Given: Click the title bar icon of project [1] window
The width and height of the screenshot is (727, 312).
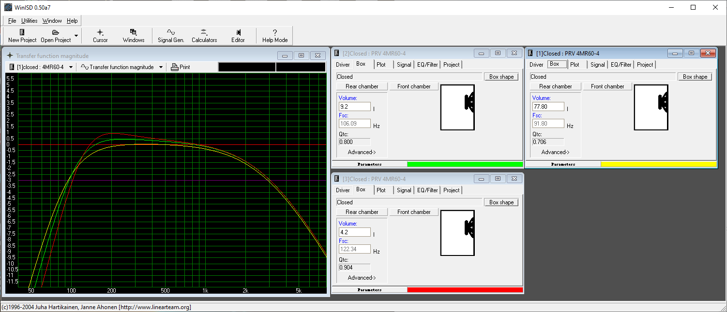Looking at the screenshot, I should click(531, 53).
